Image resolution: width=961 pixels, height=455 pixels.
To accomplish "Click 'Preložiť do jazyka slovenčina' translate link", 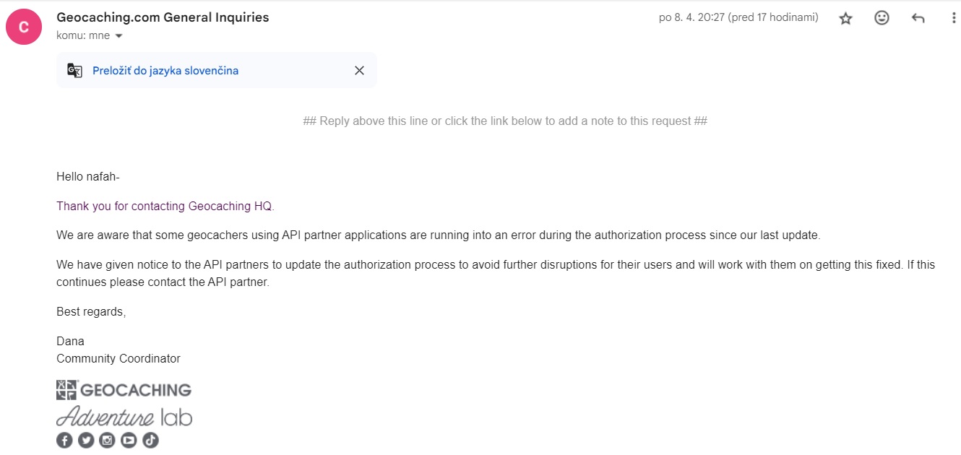I will click(165, 71).
